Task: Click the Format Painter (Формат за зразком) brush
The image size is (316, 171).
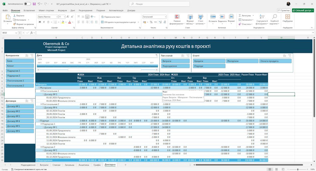Action: point(15,24)
